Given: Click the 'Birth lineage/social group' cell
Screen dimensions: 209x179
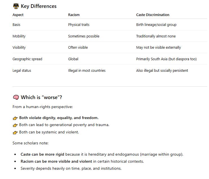Looking at the screenshot, I should click(x=156, y=25).
